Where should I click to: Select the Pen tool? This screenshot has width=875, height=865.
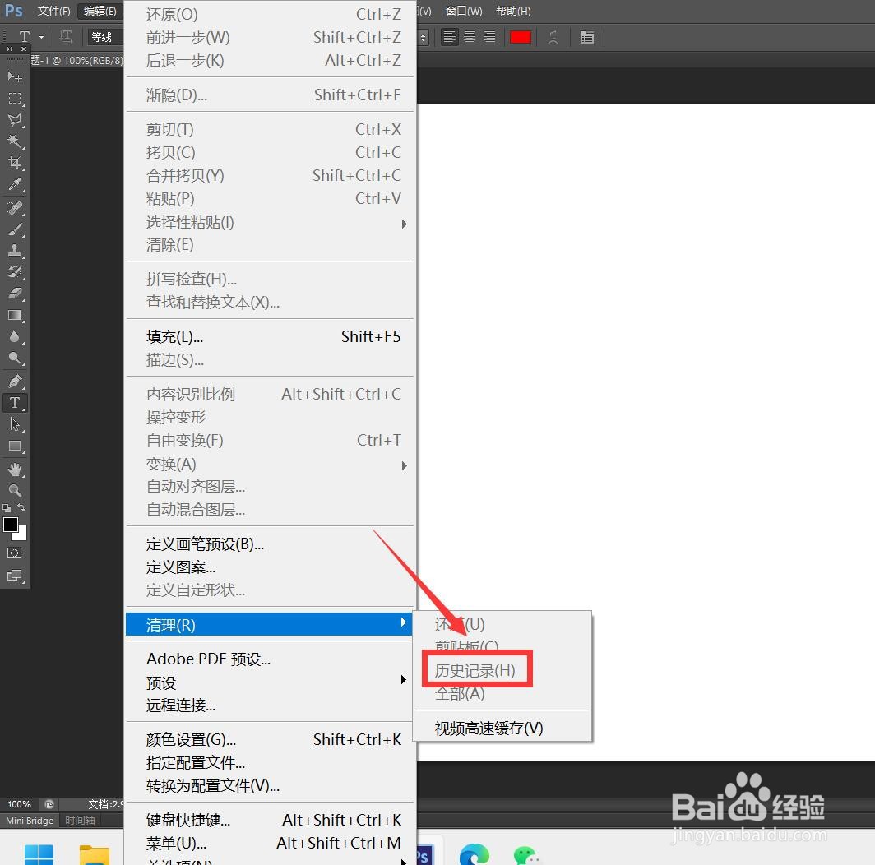point(15,382)
